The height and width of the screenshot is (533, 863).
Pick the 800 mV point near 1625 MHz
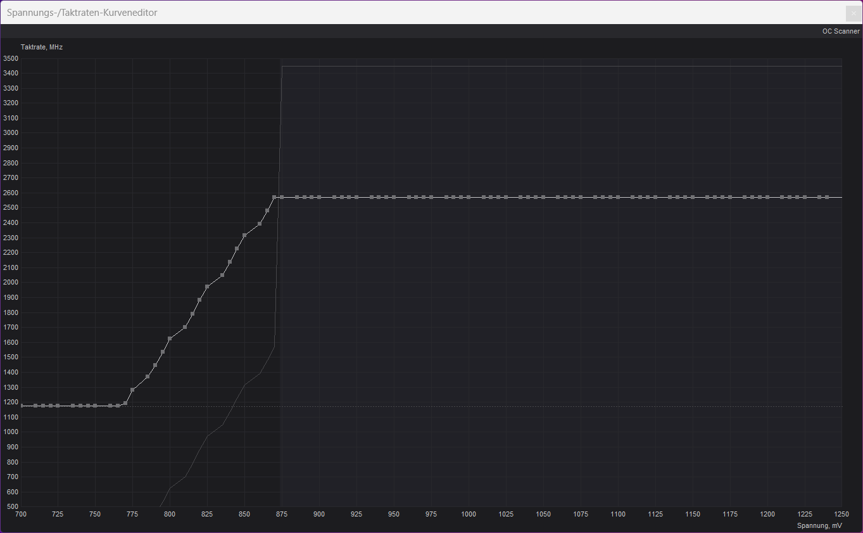(x=170, y=338)
